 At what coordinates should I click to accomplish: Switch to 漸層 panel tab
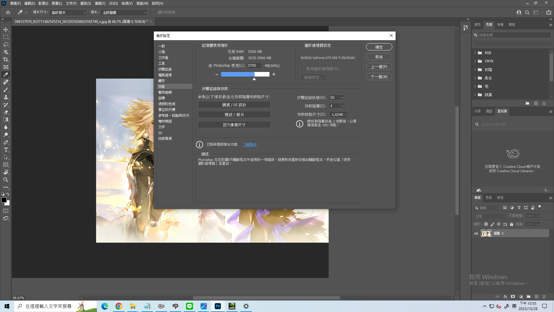[x=500, y=25]
